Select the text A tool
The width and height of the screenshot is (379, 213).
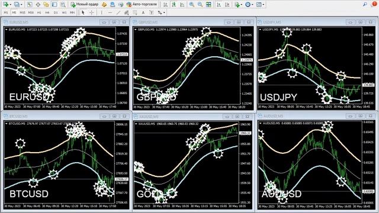click(x=143, y=12)
